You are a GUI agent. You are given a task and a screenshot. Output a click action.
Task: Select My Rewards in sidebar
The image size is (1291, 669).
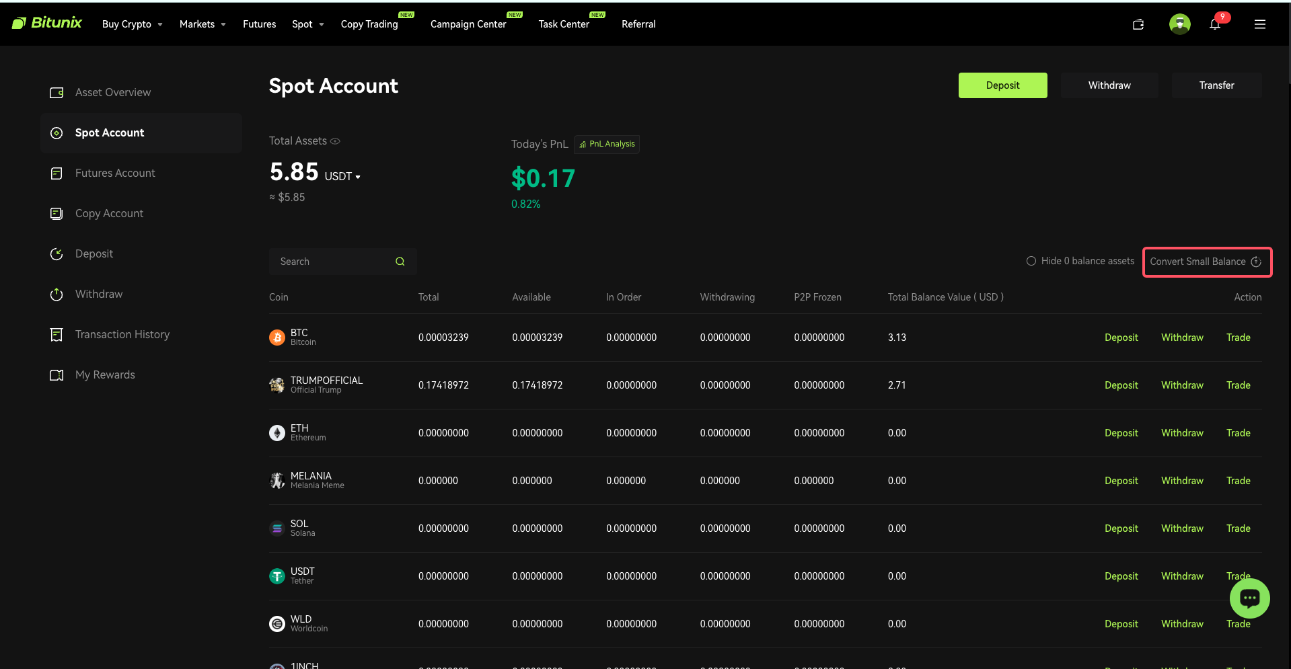(x=141, y=375)
